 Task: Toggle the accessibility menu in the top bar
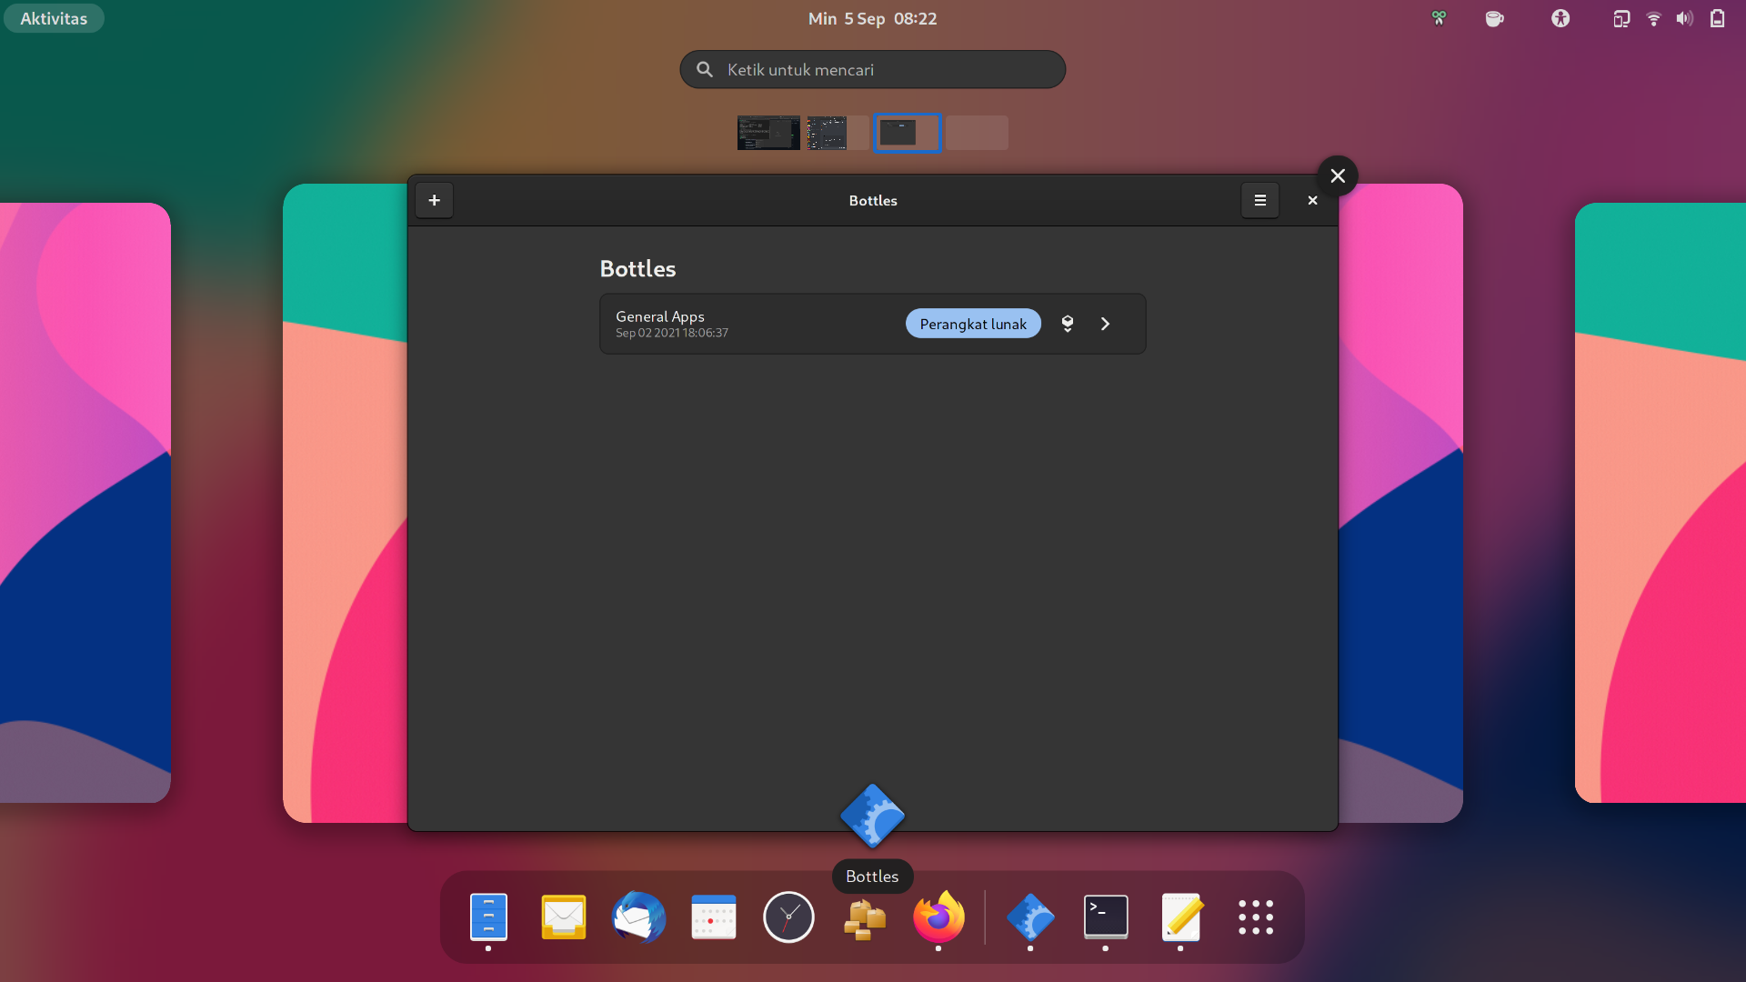coord(1560,18)
